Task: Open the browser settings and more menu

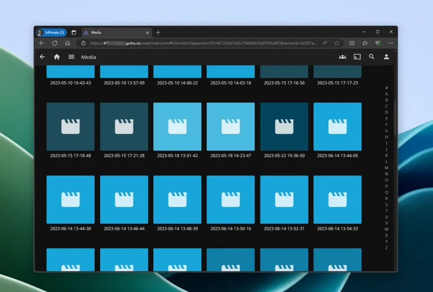Action: pos(391,43)
